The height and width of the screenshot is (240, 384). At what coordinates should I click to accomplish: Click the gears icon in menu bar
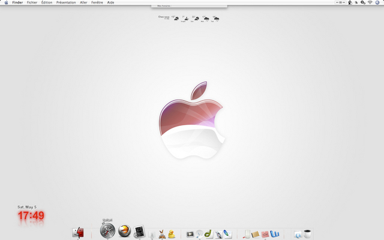click(363, 2)
